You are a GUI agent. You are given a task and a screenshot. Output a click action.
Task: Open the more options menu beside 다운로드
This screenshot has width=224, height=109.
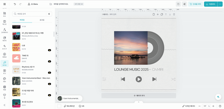point(220,4)
